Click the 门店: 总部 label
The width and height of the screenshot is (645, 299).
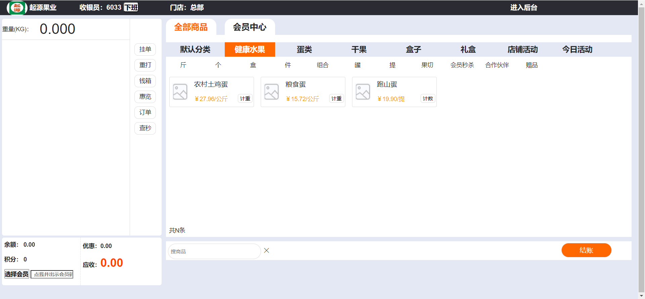pos(187,7)
